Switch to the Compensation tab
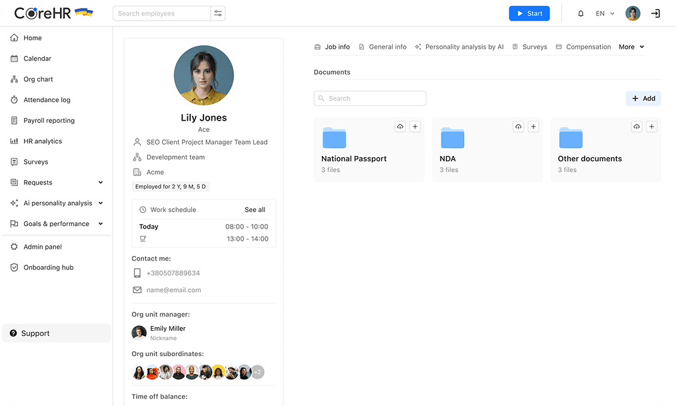 pyautogui.click(x=583, y=47)
